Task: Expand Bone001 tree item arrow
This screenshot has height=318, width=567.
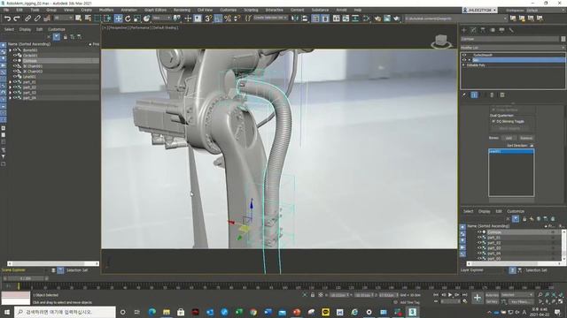Action: click(10, 50)
